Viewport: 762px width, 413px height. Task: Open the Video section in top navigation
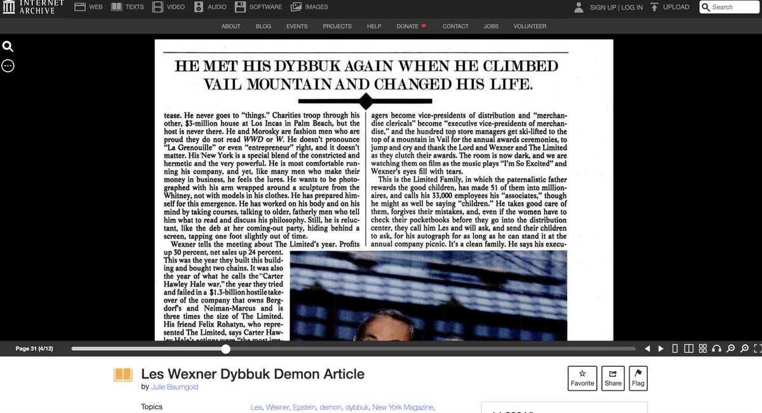(168, 7)
